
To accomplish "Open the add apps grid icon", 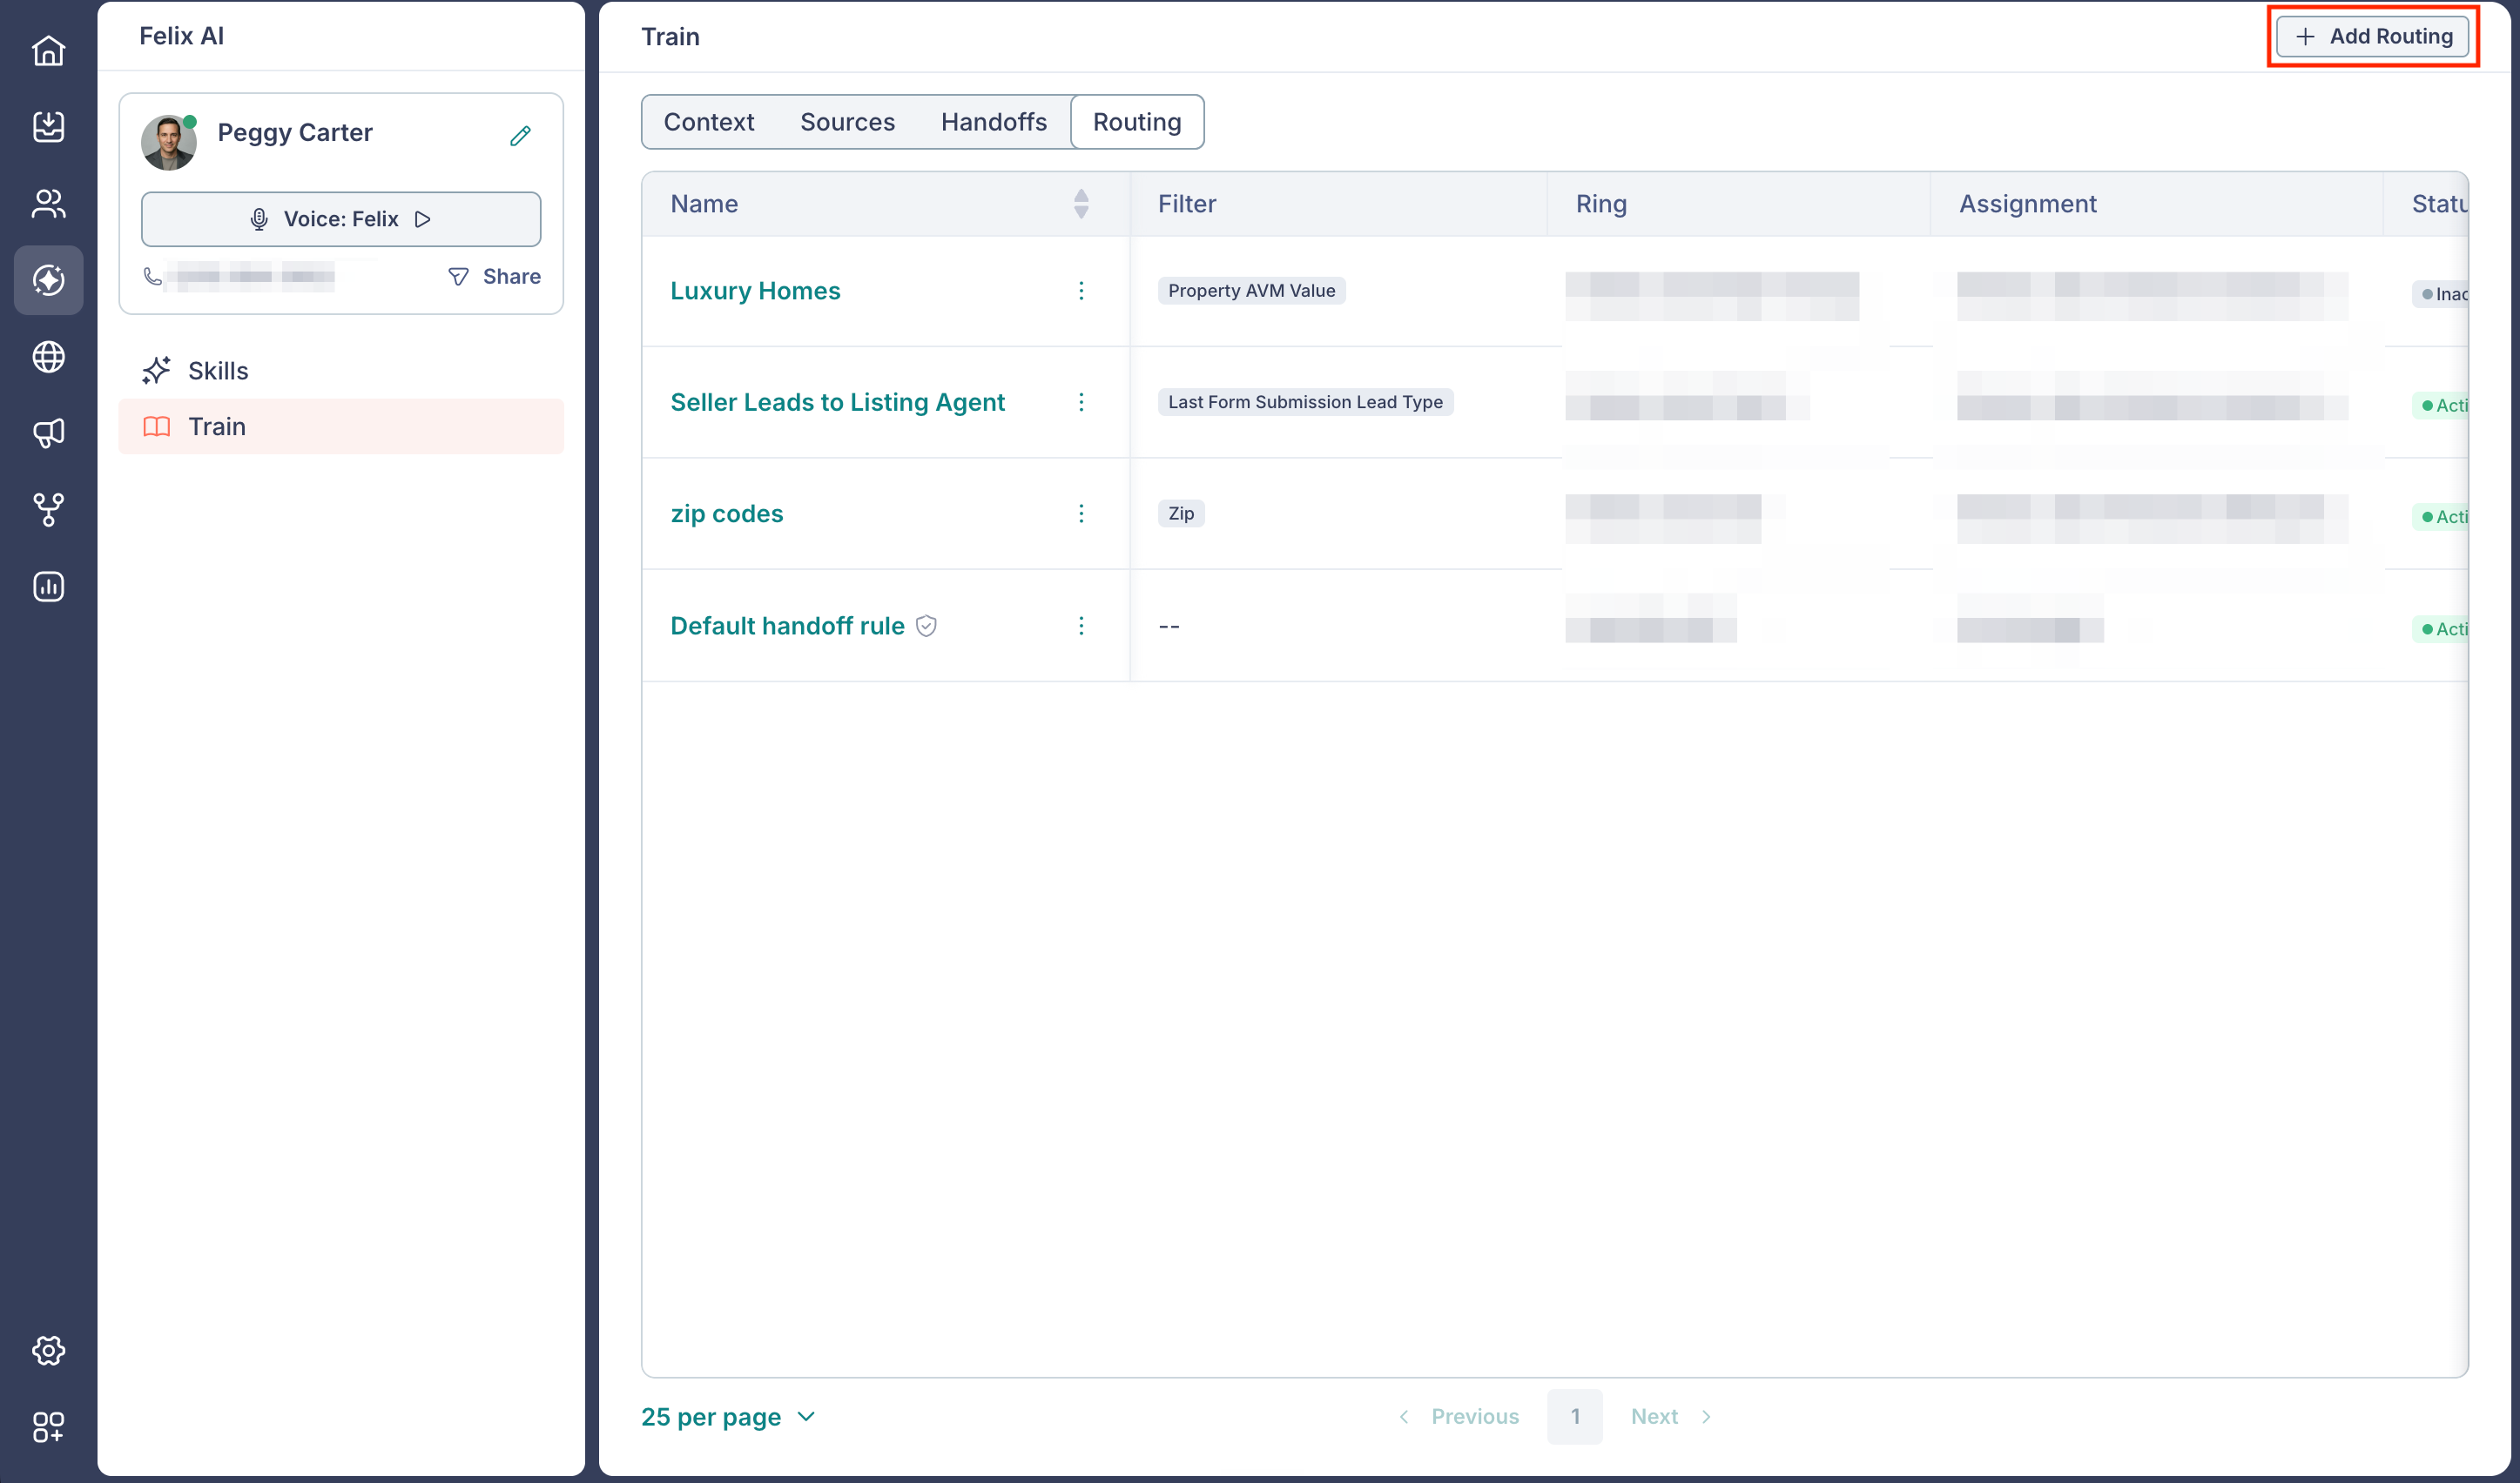I will tap(48, 1426).
